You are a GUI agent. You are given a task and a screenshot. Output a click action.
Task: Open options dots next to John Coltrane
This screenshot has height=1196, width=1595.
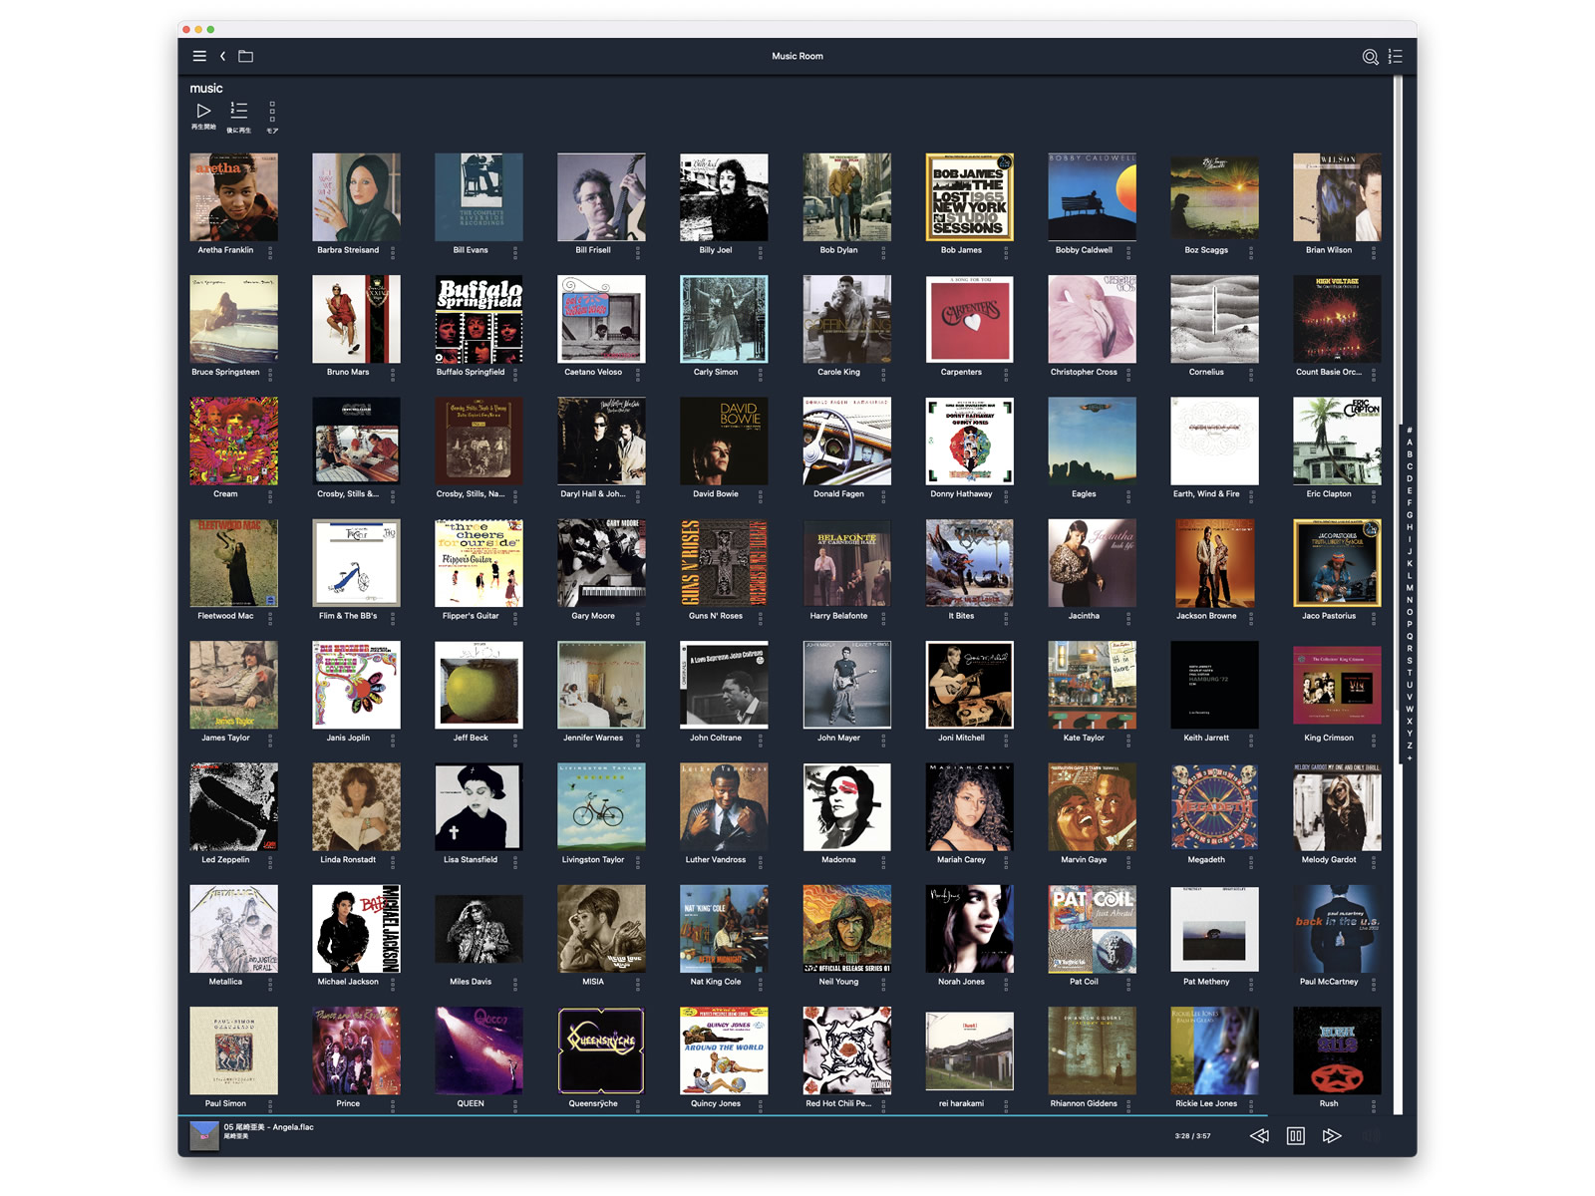point(761,740)
